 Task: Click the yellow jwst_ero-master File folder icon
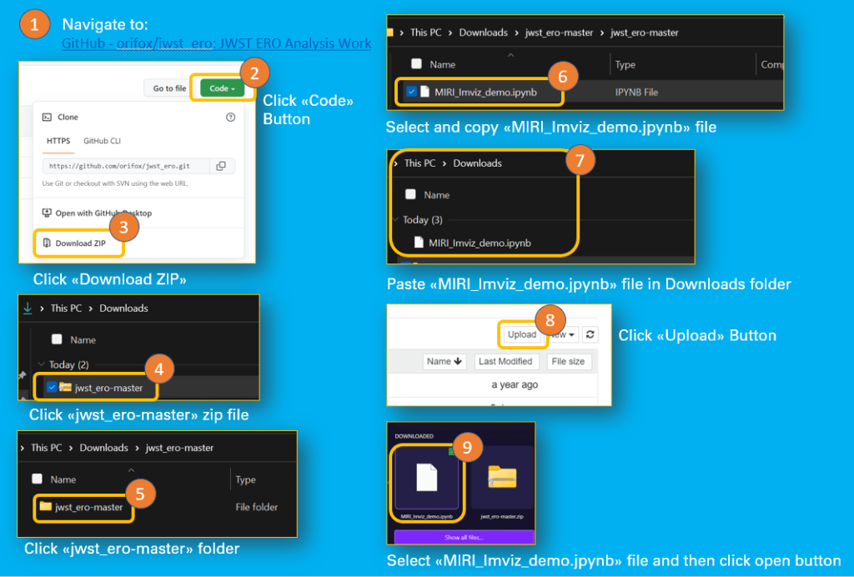[45, 507]
